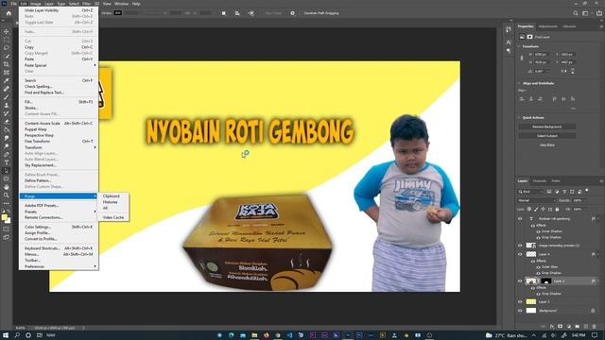
Task: Open the Transform submenu
Action: pyautogui.click(x=59, y=147)
